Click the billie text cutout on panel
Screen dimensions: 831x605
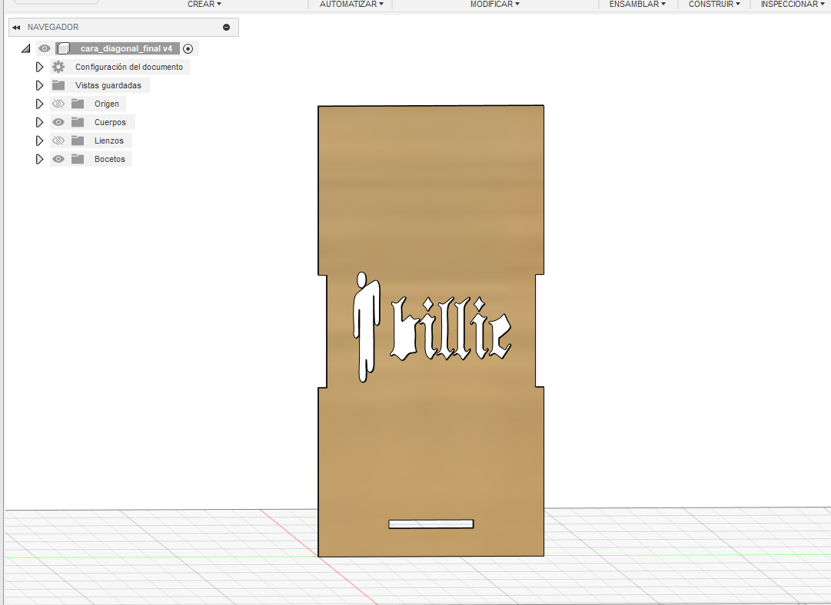click(x=451, y=329)
